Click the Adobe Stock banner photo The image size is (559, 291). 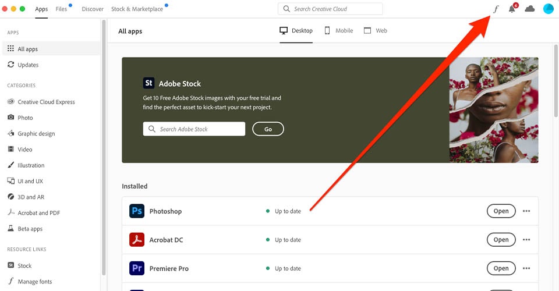pos(494,110)
